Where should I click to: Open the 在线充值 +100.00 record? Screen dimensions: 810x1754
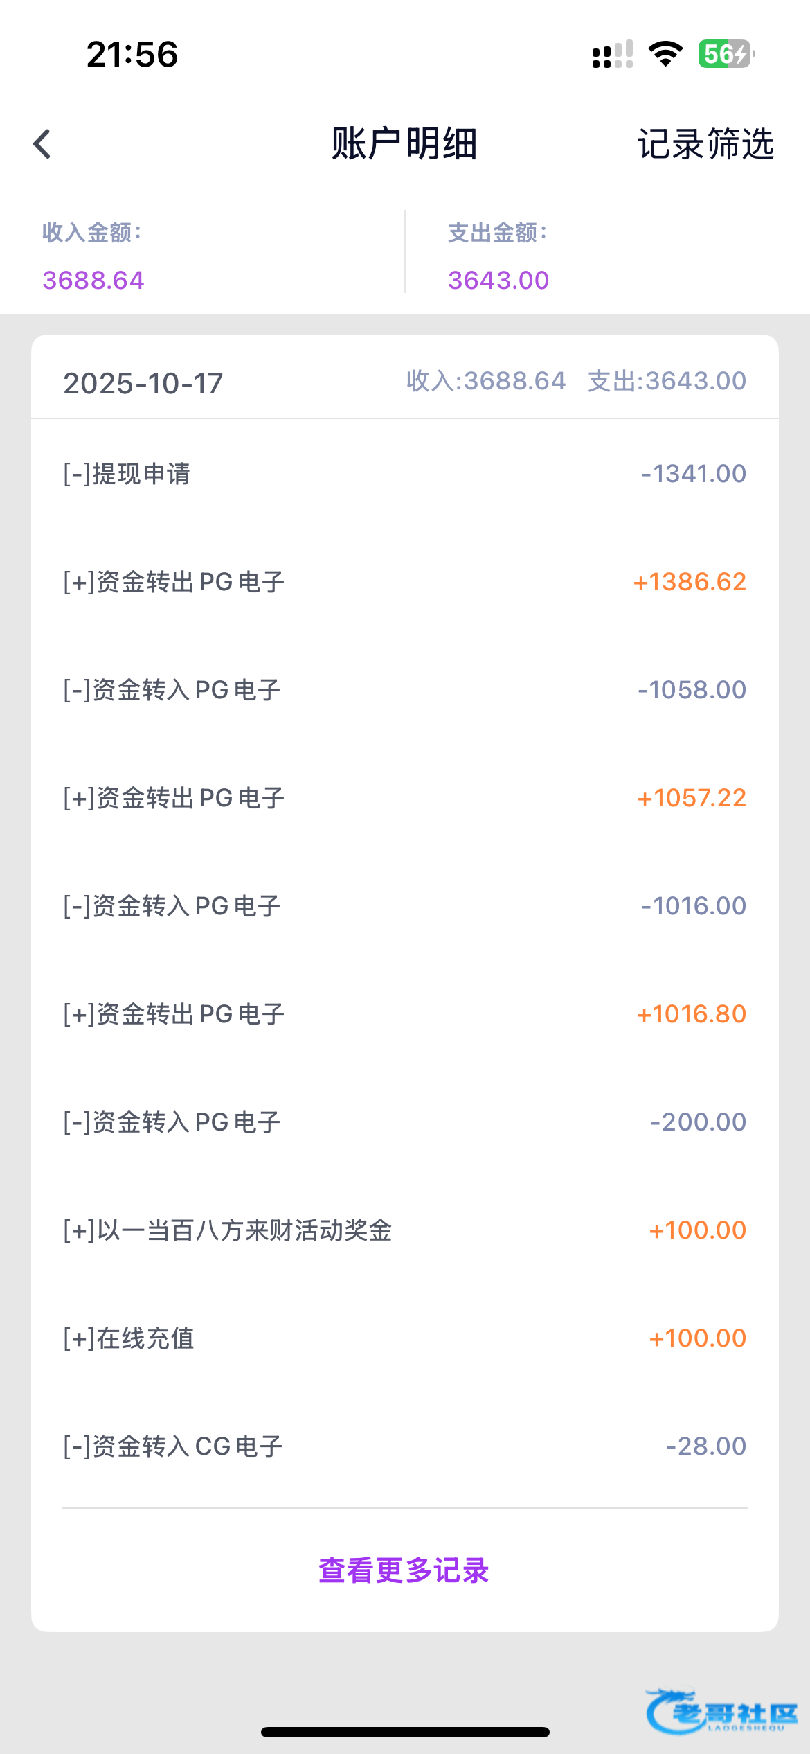tap(404, 1338)
